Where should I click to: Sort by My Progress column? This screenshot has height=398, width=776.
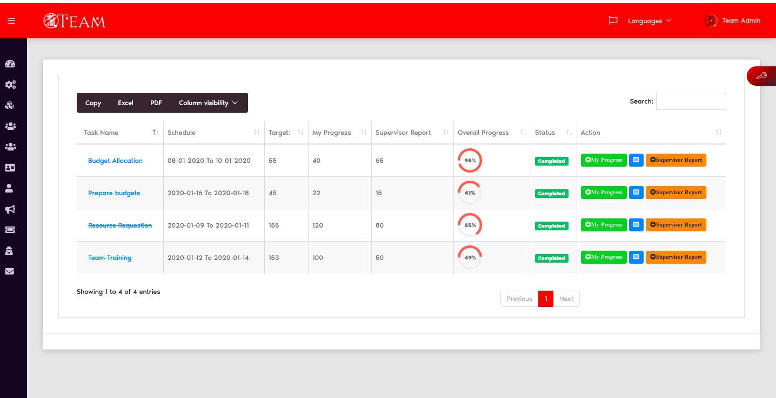339,133
